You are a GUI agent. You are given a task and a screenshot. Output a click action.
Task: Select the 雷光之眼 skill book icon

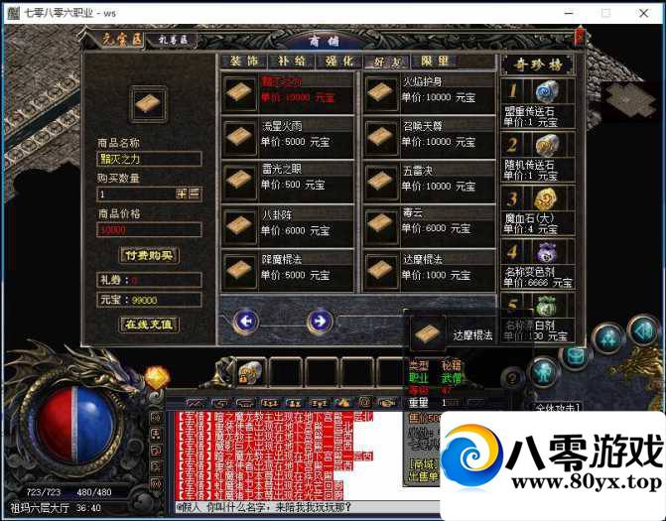tap(239, 182)
